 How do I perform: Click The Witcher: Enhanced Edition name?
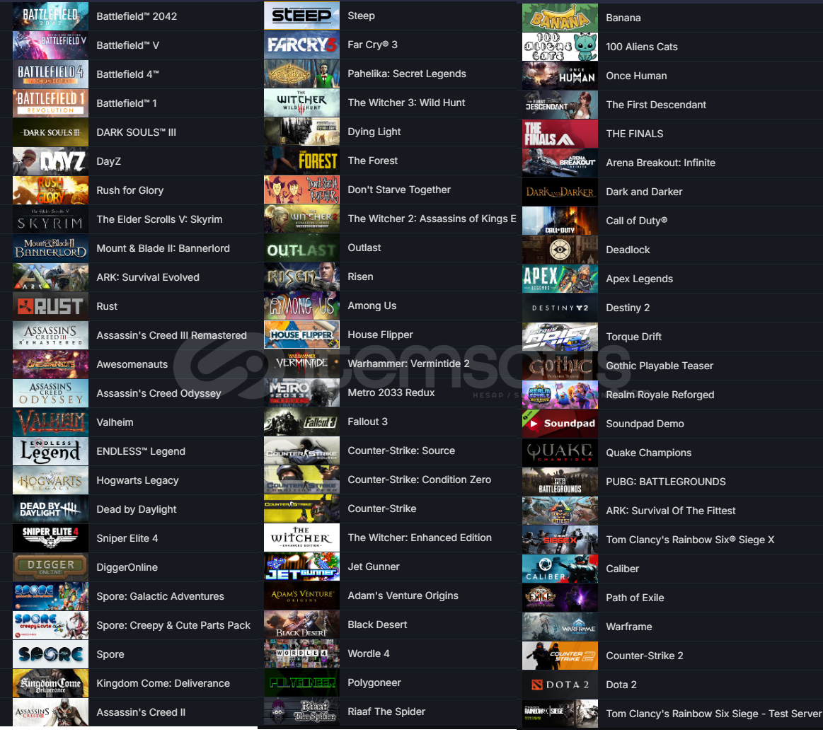point(420,538)
